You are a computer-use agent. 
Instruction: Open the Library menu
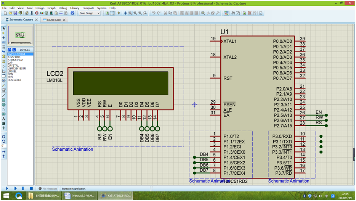[75, 8]
